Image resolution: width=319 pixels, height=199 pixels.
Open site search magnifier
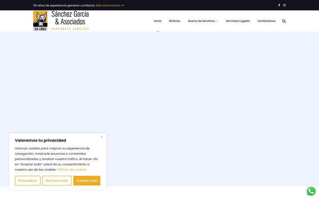tap(284, 21)
